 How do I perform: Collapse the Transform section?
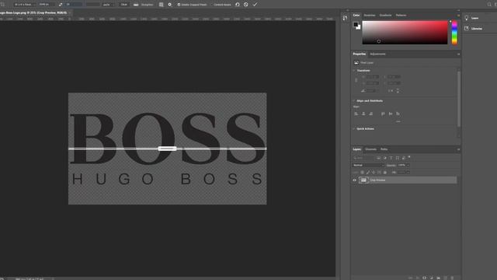click(x=354, y=71)
